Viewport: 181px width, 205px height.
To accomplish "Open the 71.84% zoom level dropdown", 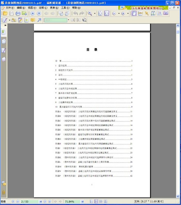I will pyautogui.click(x=82, y=201).
